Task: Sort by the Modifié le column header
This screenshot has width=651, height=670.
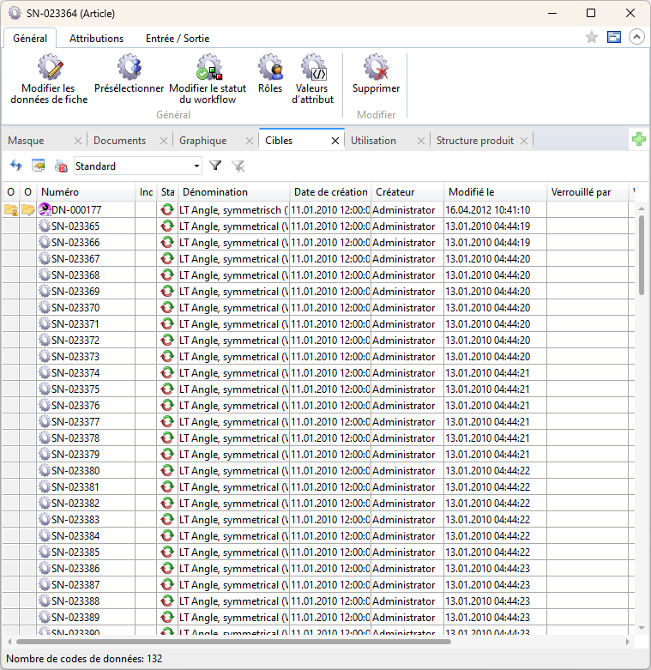Action: [494, 192]
